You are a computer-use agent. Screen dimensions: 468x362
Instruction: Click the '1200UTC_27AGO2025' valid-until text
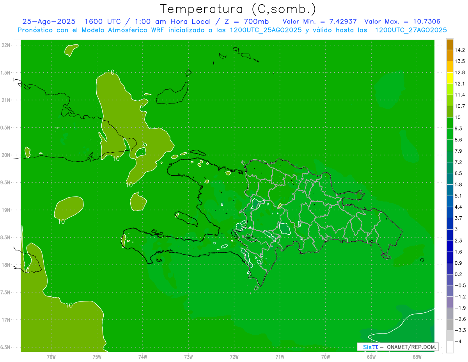click(411, 30)
